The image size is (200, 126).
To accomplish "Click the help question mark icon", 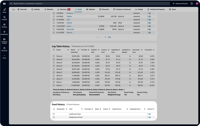I will 191,4.
